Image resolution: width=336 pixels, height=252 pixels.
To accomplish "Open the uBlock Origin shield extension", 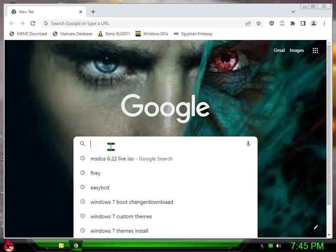I will [x=271, y=23].
